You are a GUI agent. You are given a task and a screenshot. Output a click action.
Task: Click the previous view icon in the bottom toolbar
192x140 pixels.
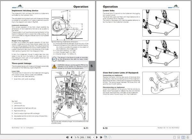tap(106, 137)
